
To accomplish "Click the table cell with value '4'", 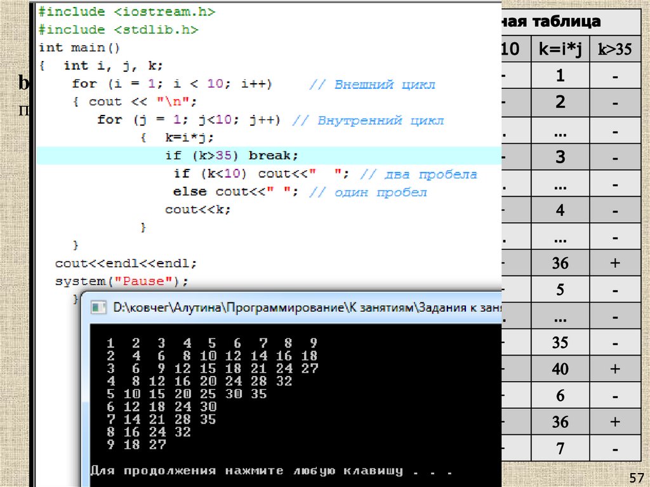I will coord(560,210).
